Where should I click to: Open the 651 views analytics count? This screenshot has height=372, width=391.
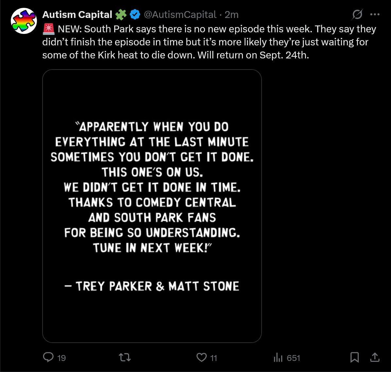[x=293, y=358]
